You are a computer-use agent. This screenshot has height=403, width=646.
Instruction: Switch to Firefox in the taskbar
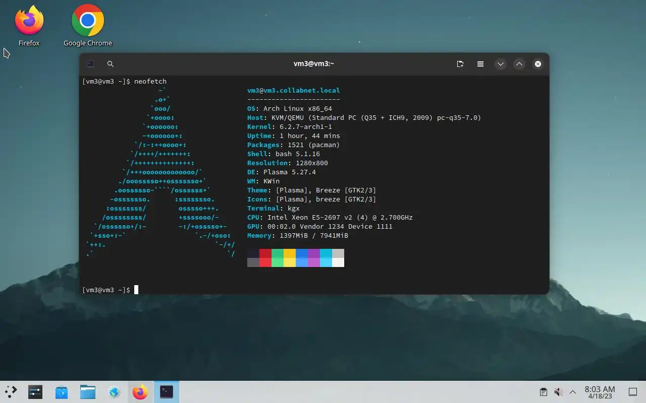(x=140, y=392)
